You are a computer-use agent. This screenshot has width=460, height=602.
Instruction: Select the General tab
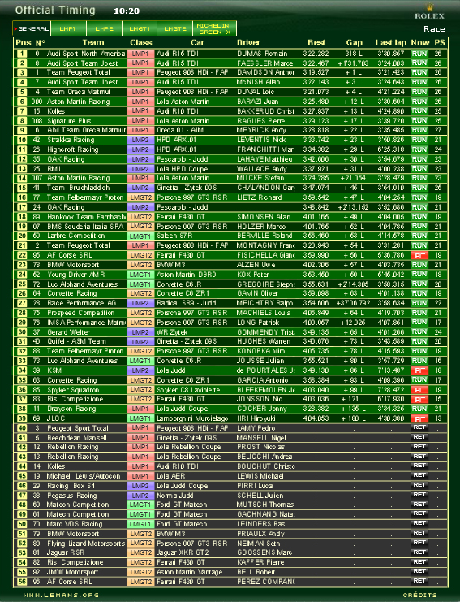coord(32,28)
